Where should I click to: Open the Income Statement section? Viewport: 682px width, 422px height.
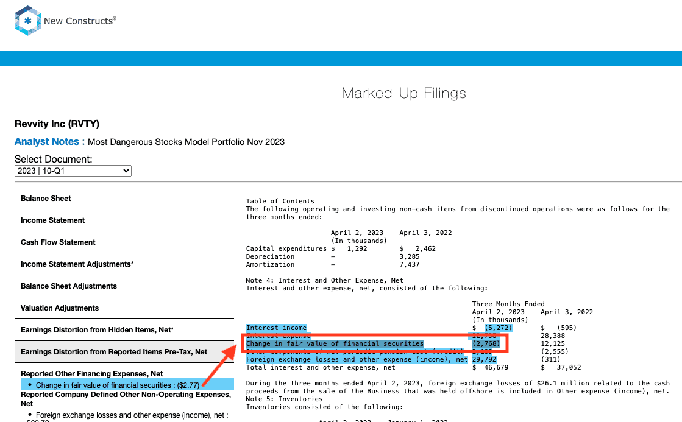pyautogui.click(x=52, y=220)
